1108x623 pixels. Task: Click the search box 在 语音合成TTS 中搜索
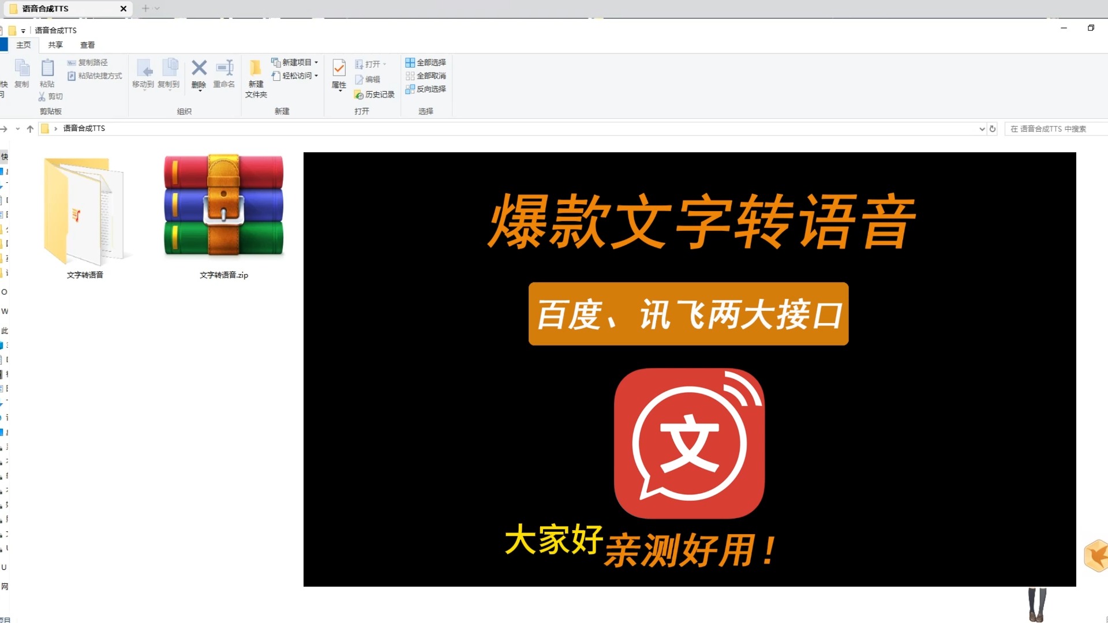pyautogui.click(x=1056, y=129)
